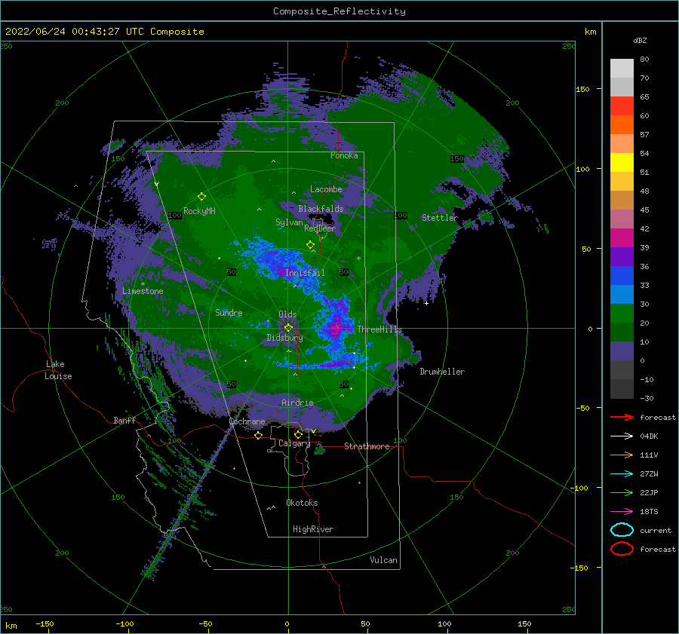The width and height of the screenshot is (679, 634).
Task: Pick the green swatch between 30 and 20 dBZ
Action: tap(622, 314)
